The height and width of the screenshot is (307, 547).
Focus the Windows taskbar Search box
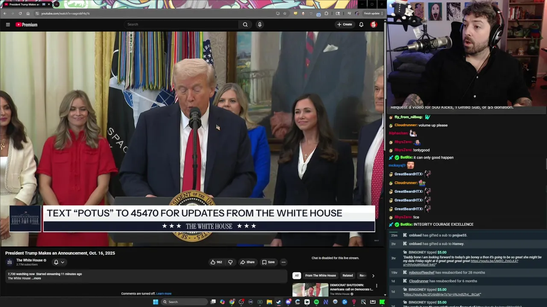[184, 302]
